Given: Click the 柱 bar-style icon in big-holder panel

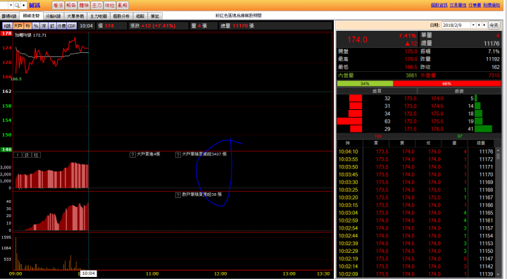Looking at the screenshot, I should coord(36,155).
